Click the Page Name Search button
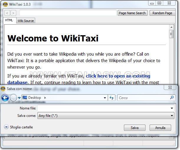The width and height of the screenshot is (180, 150). (132, 13)
